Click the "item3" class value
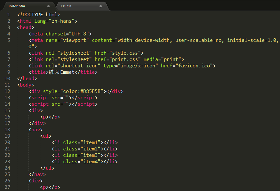Screen dimensions: 280x191 (x=91, y=155)
